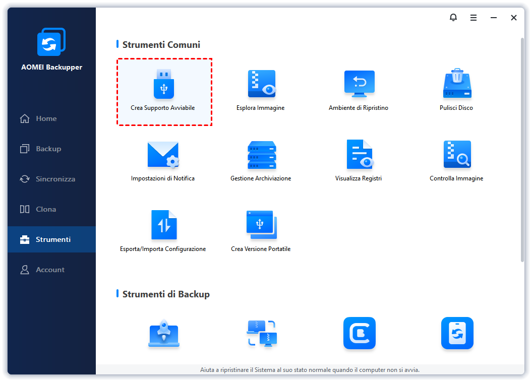Open the notifications bell icon

pos(453,17)
